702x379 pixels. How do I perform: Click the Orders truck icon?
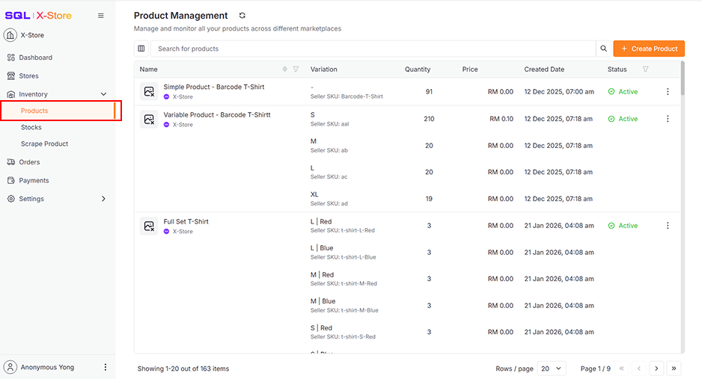point(11,162)
